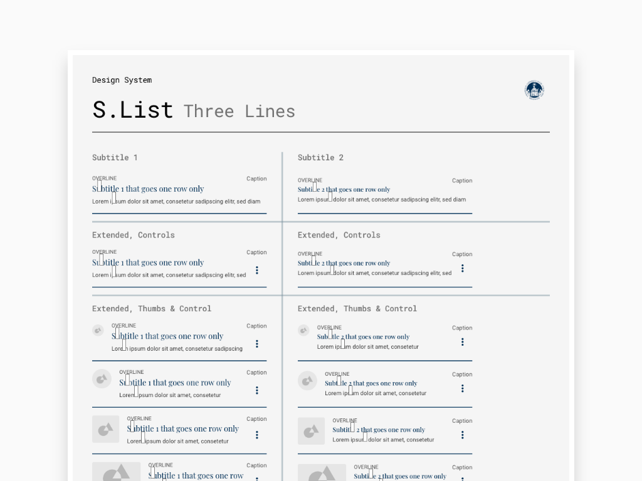The width and height of the screenshot is (642, 481).
Task: Open kebab menu of first Subtitle 1 thumbs item
Action: [x=256, y=344]
